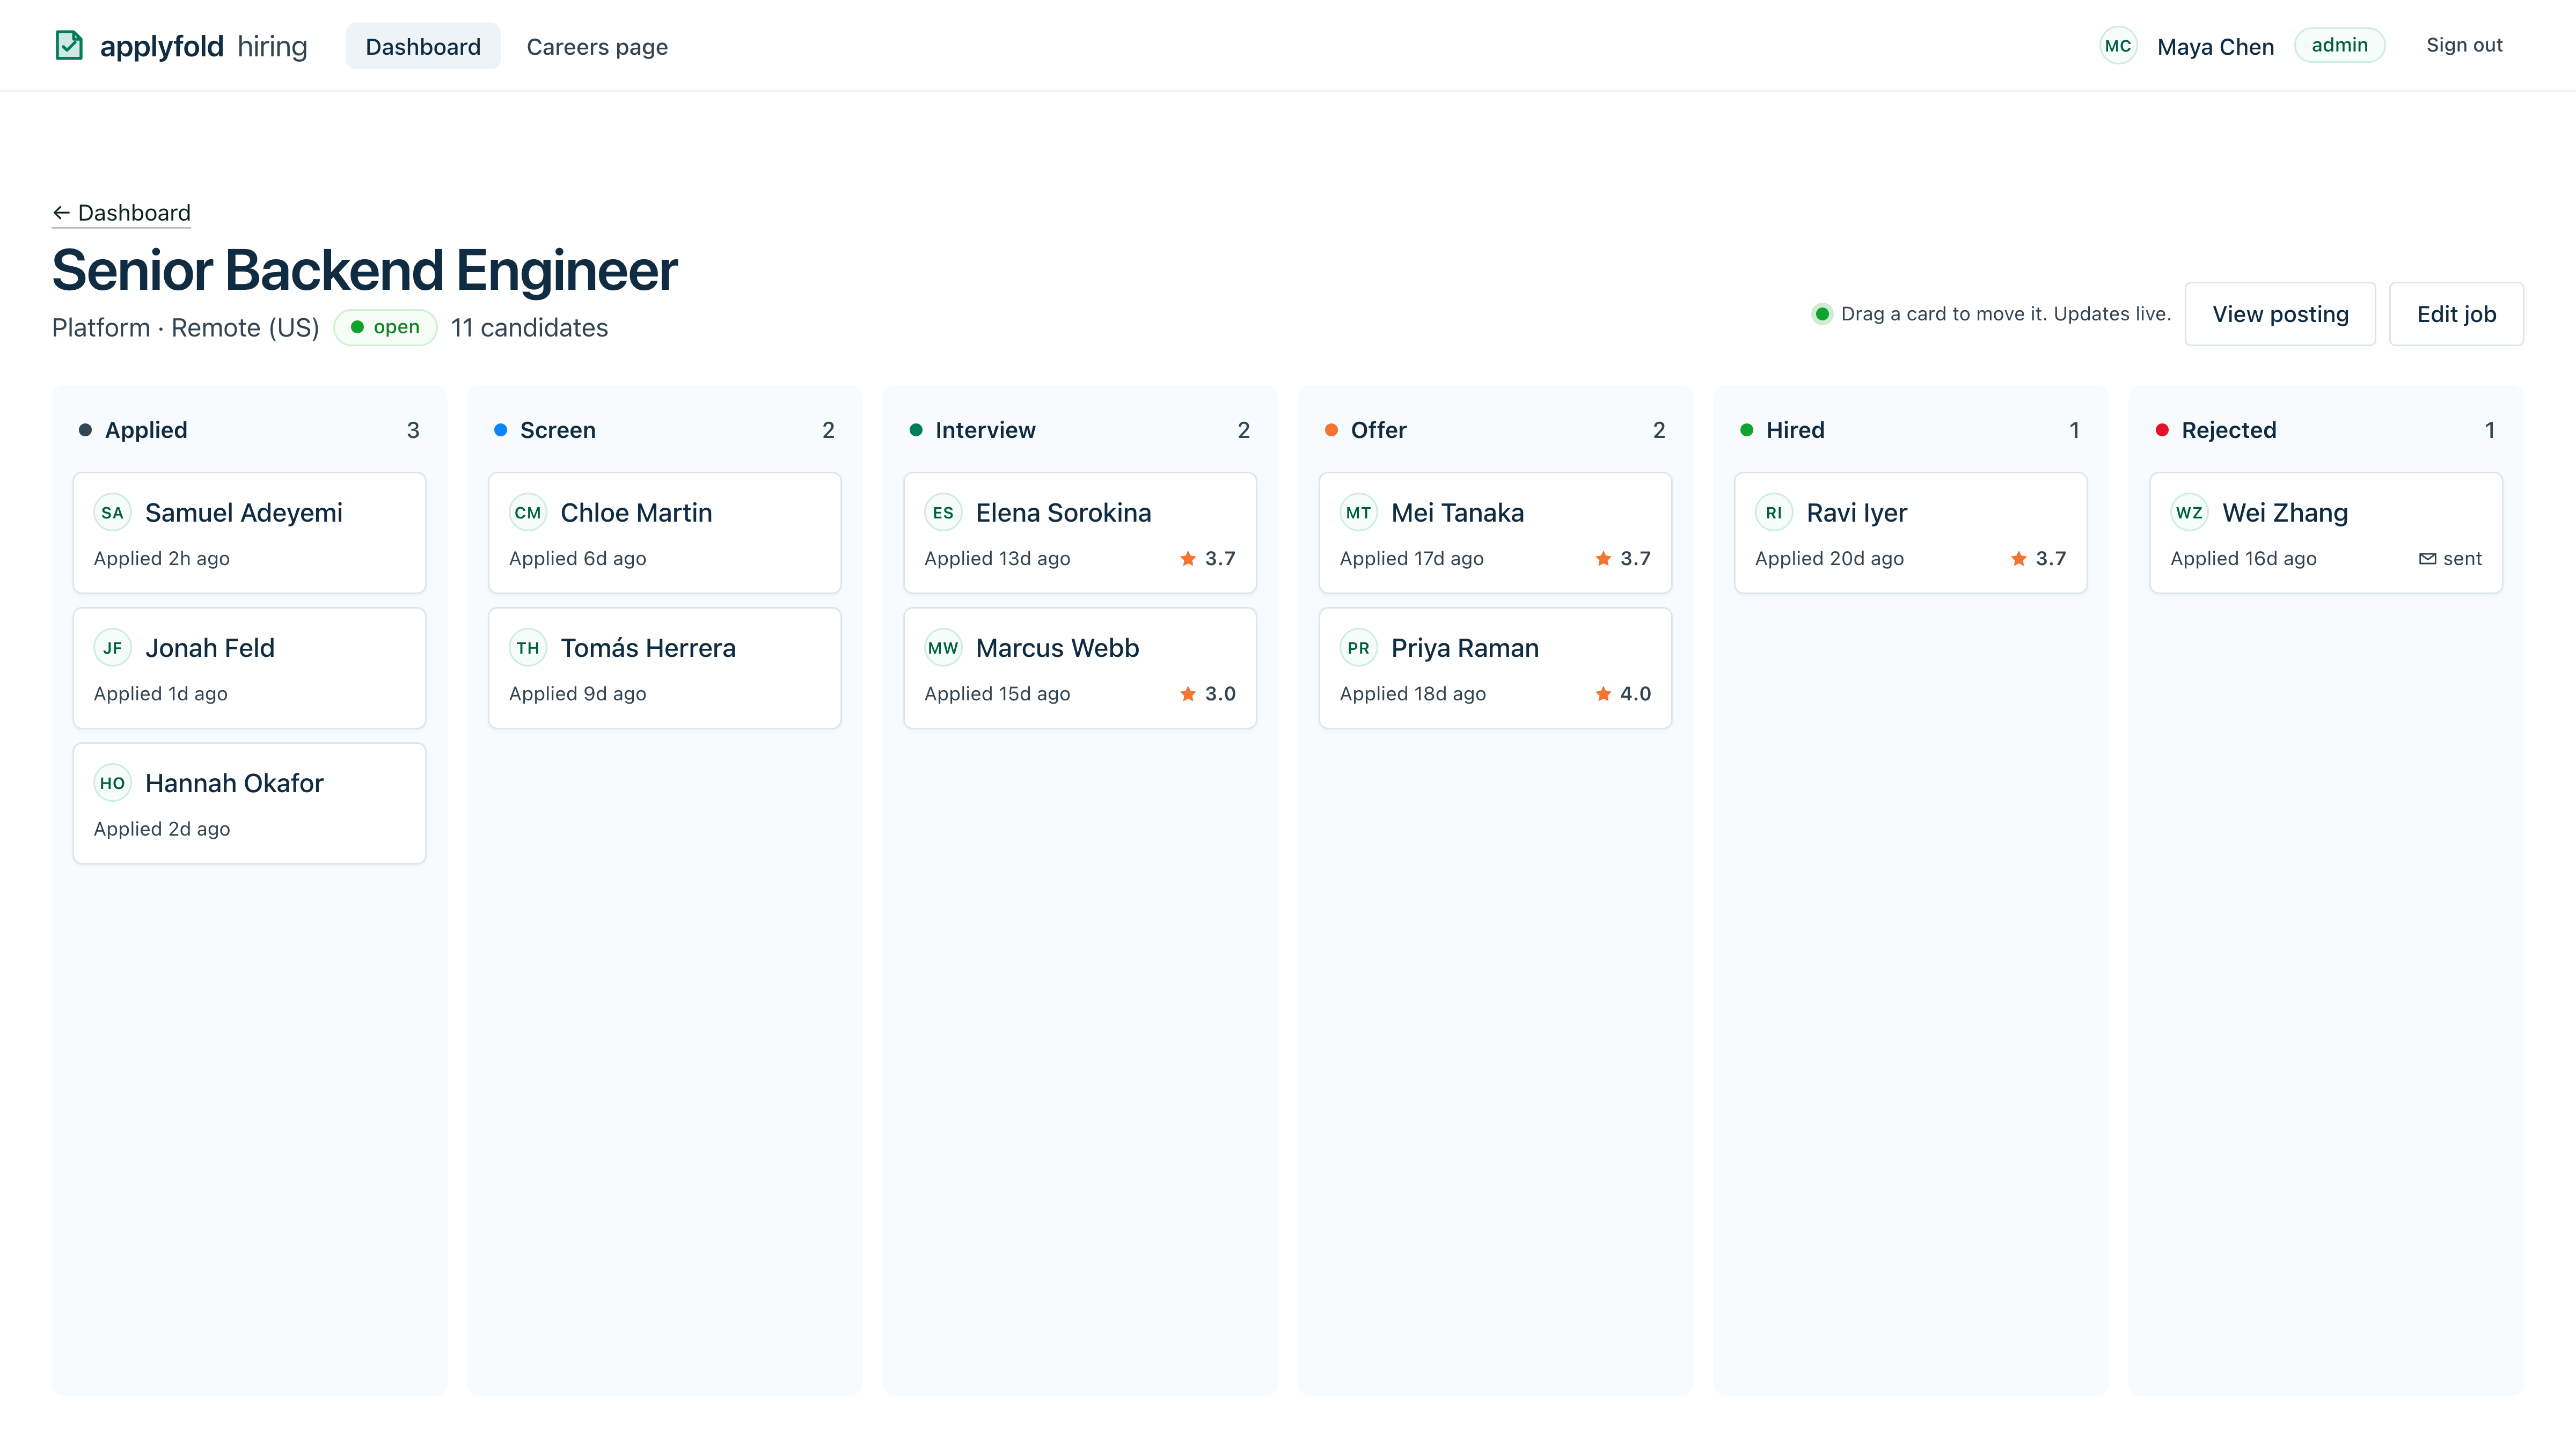This screenshot has height=1449, width=2576.
Task: Open Tomás Herrera's candidate name
Action: pyautogui.click(x=648, y=648)
